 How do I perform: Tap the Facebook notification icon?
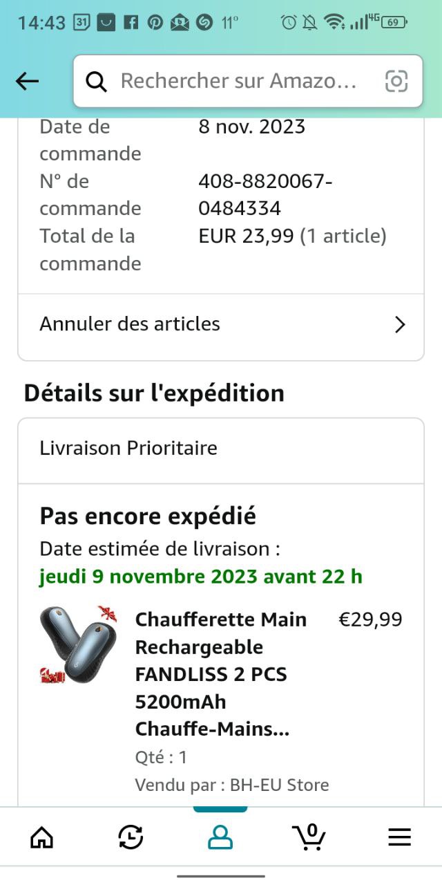(131, 22)
